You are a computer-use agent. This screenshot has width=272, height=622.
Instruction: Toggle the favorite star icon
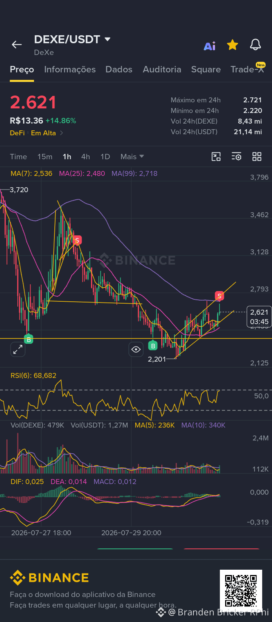tap(232, 45)
